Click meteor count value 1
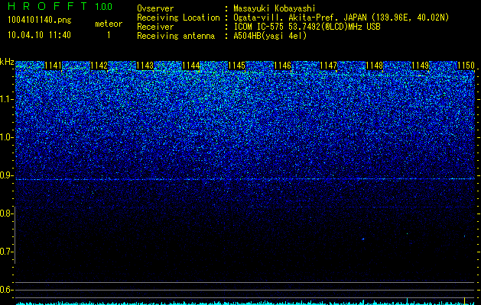Screen dimensions: 481x305 pos(109,35)
